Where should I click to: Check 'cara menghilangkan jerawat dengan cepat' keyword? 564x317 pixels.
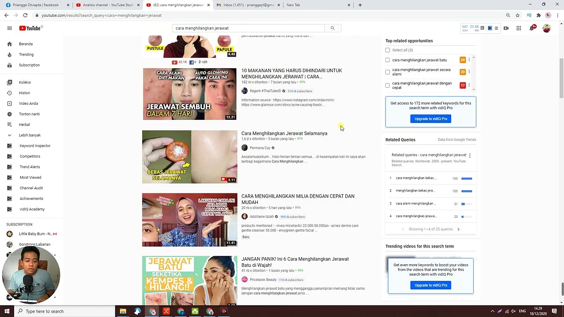(388, 85)
